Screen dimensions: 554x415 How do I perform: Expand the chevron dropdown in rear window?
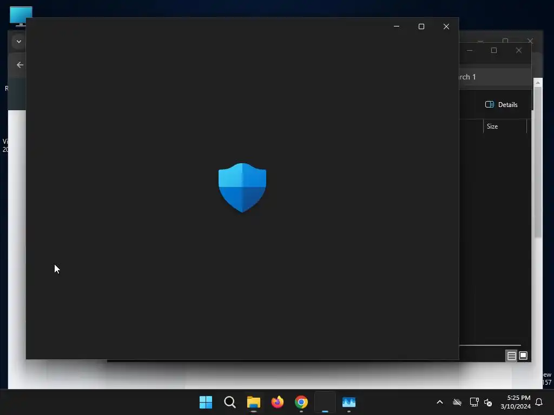coord(19,41)
